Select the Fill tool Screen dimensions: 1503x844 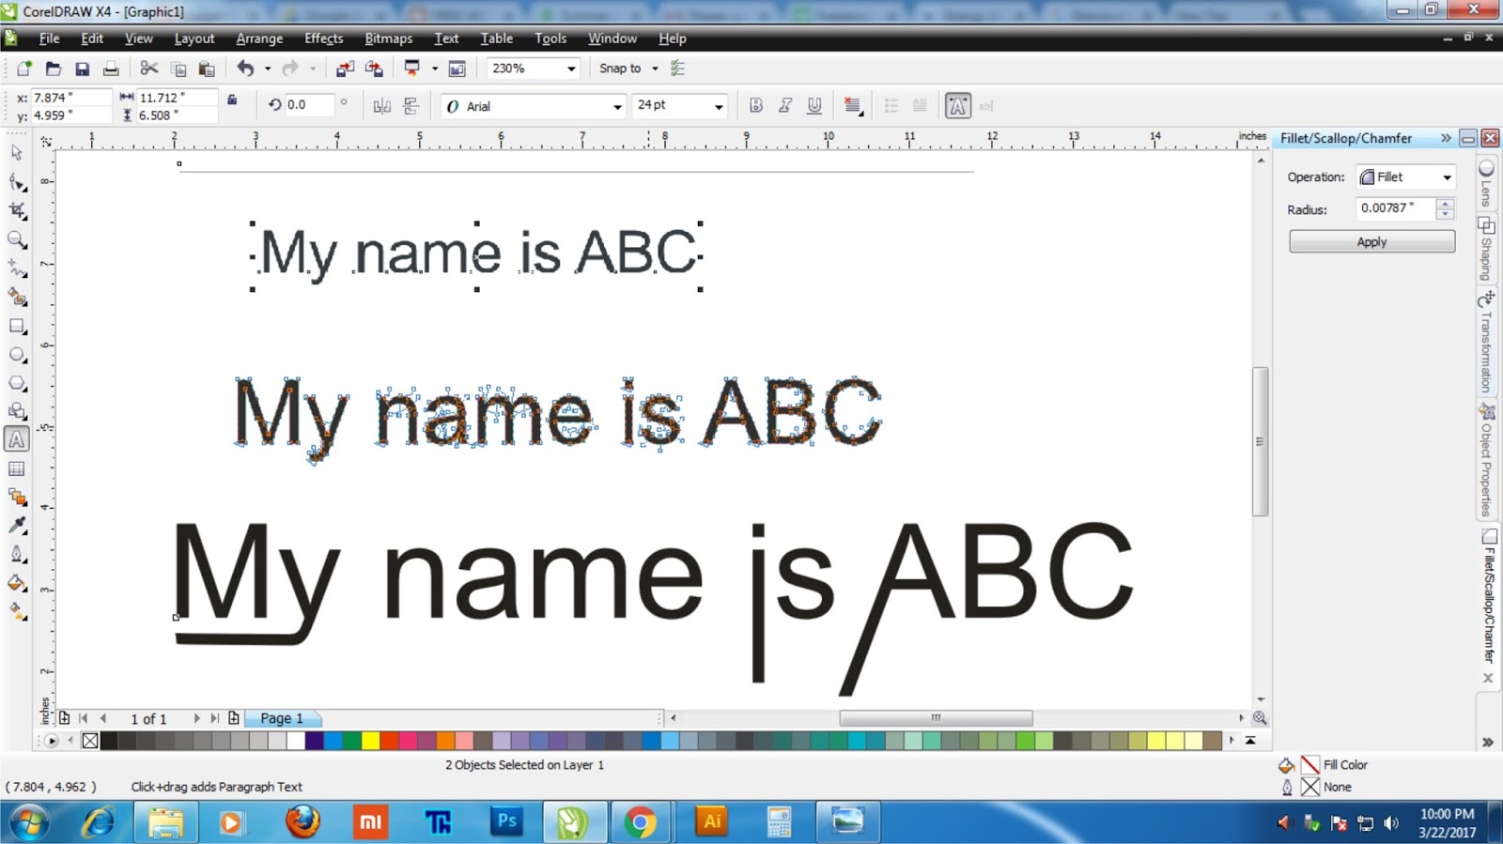[x=17, y=583]
